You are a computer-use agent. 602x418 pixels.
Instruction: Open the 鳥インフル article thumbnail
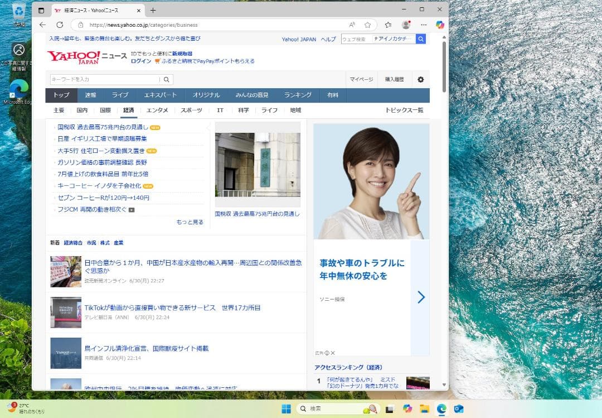(65, 352)
